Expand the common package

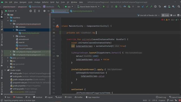point(14,27)
